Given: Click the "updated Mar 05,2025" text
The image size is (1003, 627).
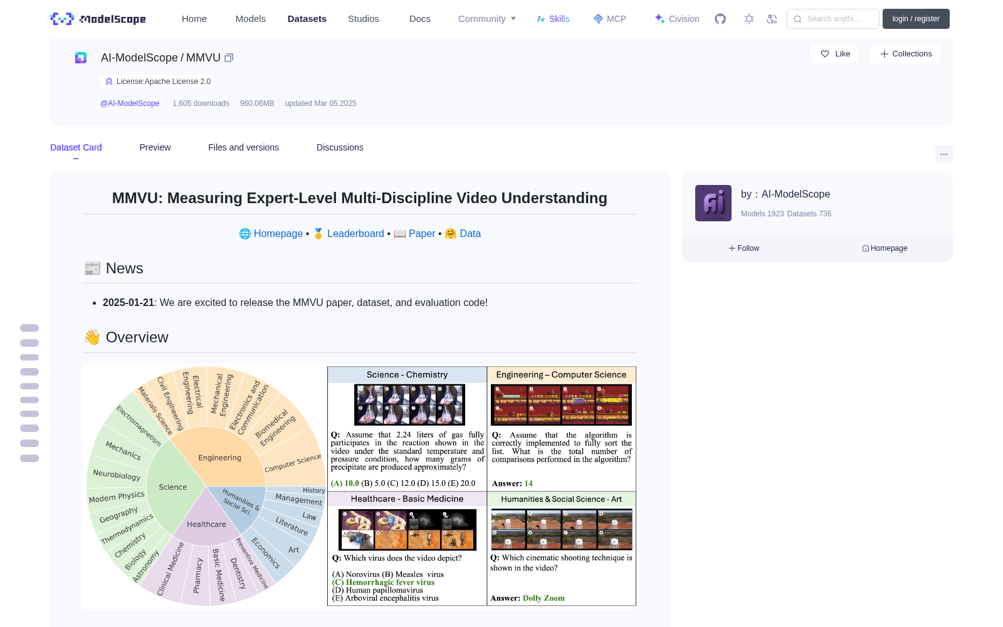Looking at the screenshot, I should pos(320,103).
